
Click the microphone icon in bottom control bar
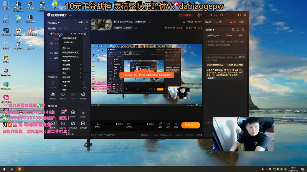click(x=97, y=124)
